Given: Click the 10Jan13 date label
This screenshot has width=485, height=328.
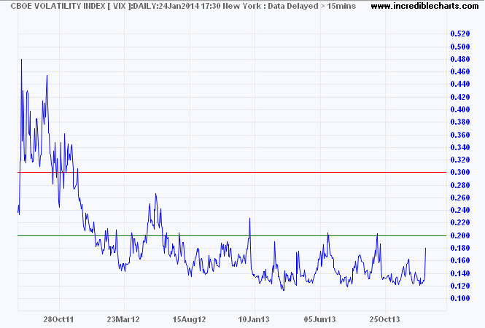Looking at the screenshot, I should coord(255,319).
